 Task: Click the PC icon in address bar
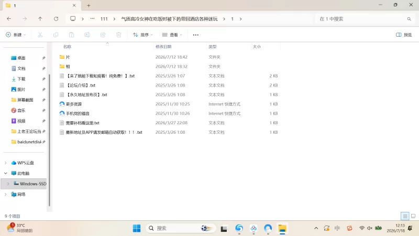tap(73, 19)
